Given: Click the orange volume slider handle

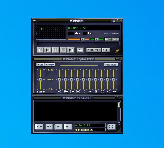Looking at the screenshot, I should (x=83, y=39).
